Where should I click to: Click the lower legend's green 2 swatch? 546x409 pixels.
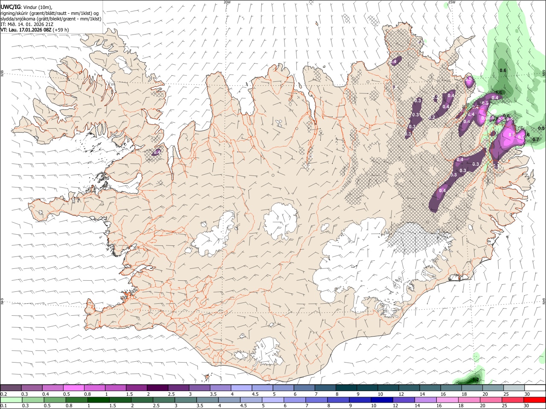[x=142, y=400]
